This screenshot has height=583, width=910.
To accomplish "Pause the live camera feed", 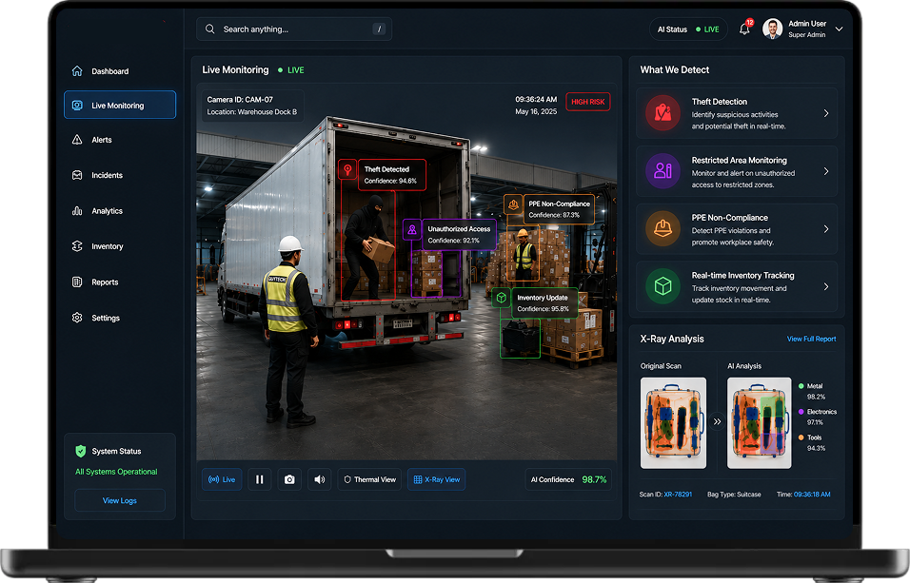I will [260, 479].
